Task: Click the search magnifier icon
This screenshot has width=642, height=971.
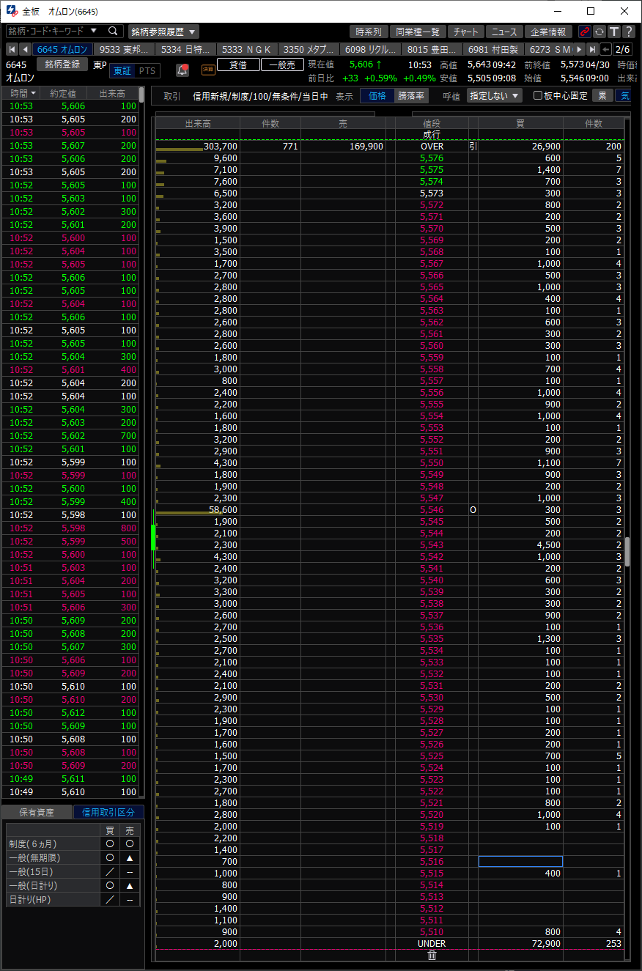Action: pos(113,31)
